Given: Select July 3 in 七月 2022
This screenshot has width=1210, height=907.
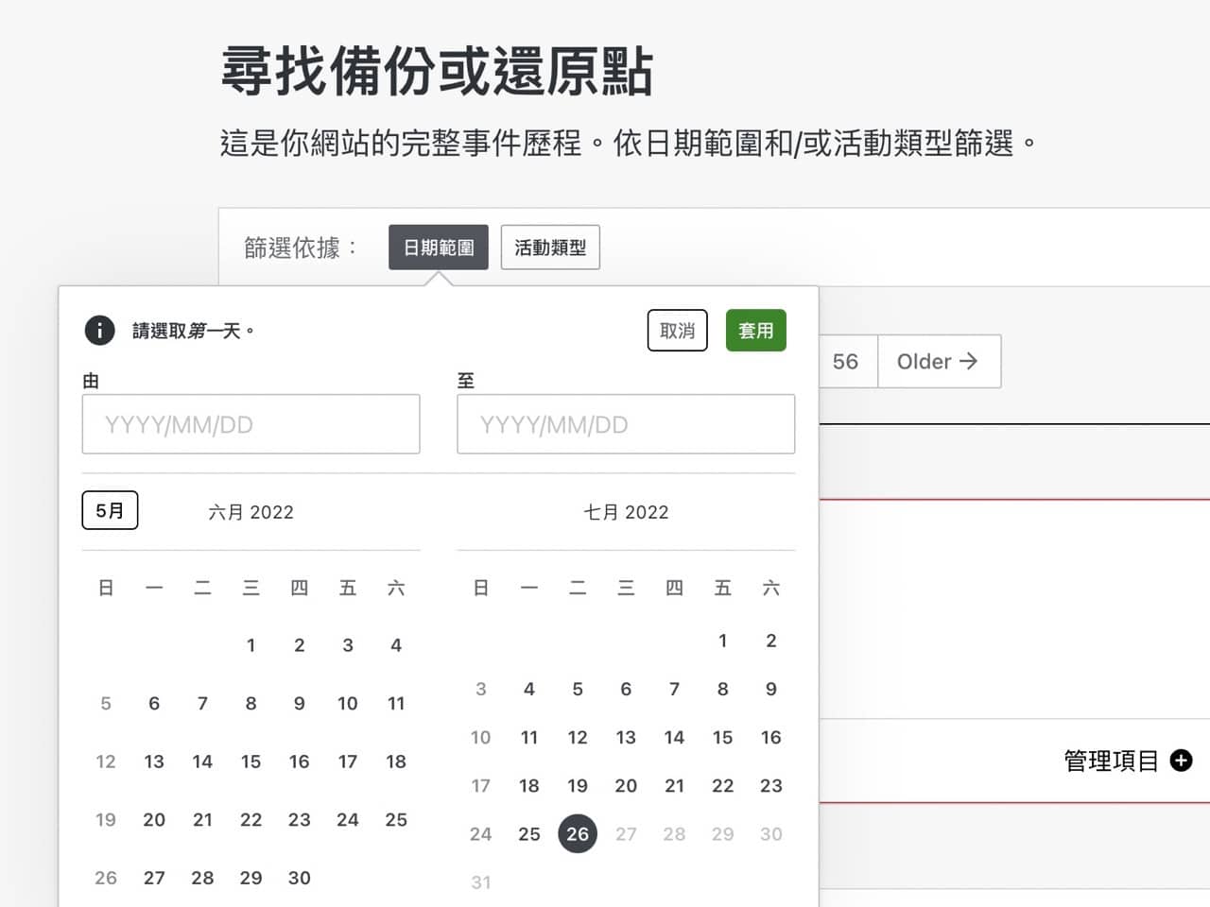Looking at the screenshot, I should pyautogui.click(x=481, y=689).
